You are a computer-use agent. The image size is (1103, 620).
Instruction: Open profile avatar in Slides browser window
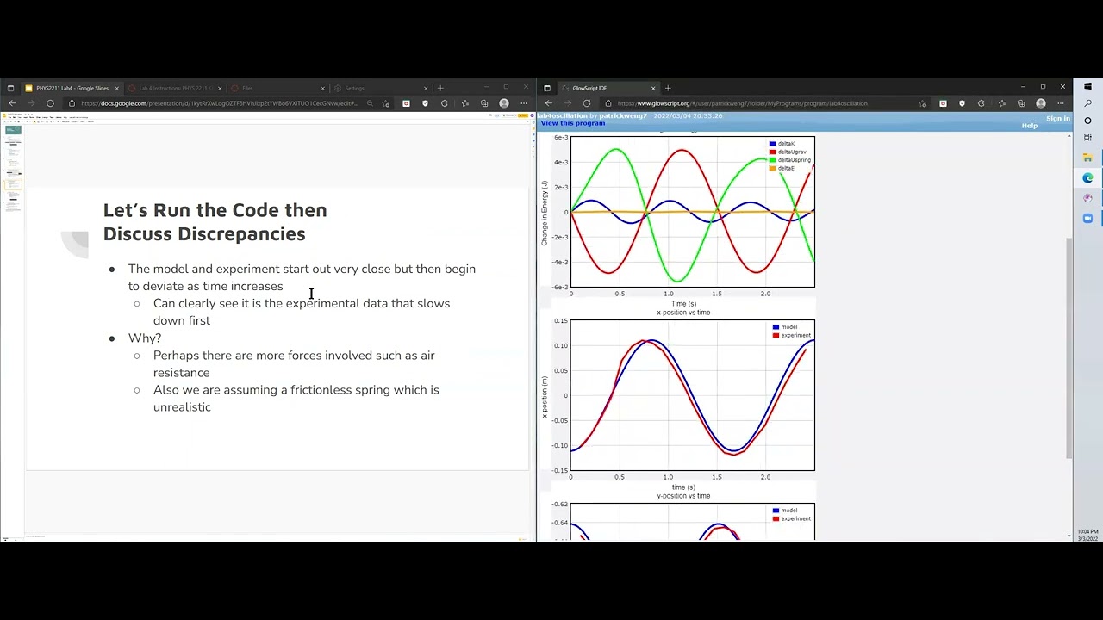coord(504,103)
